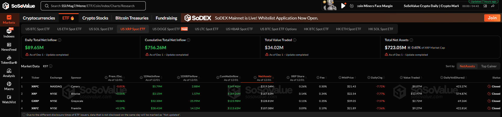Viewport: 502px width, 117px height.
Task: Show the Daily Total Net Inflow info icon
Action: pyautogui.click(x=60, y=40)
